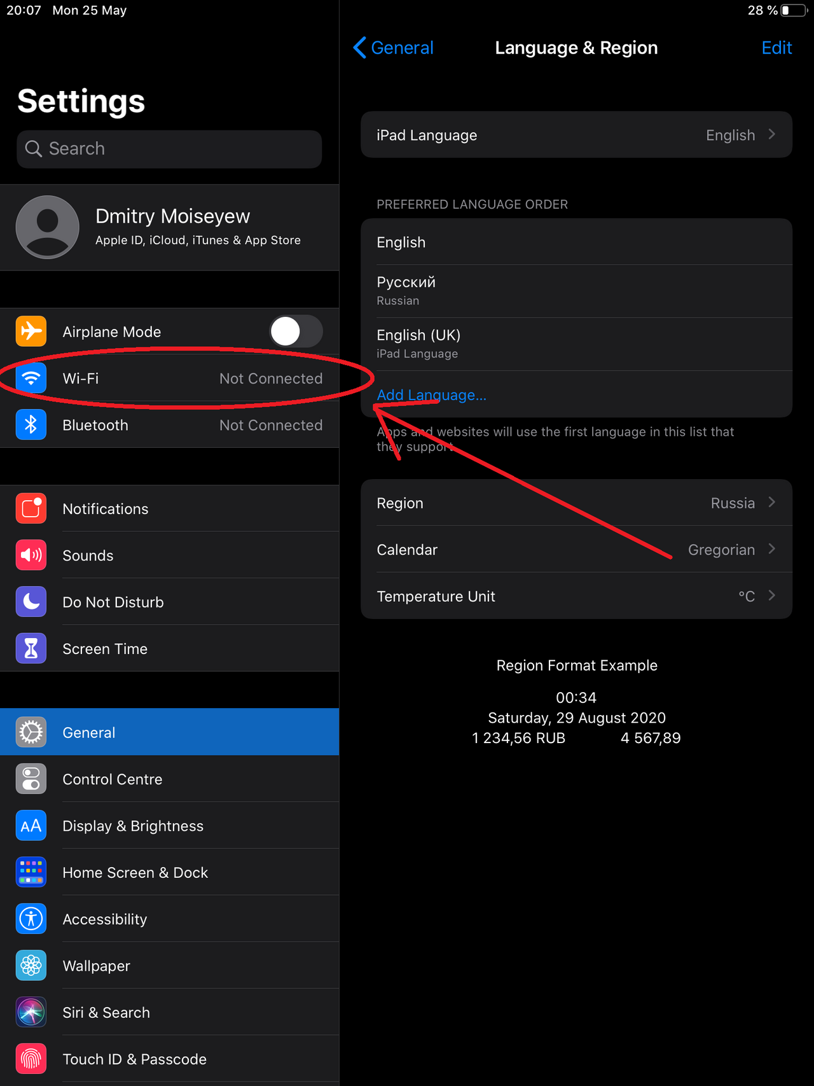
Task: Tap the magnifier icon in search field
Action: click(33, 149)
